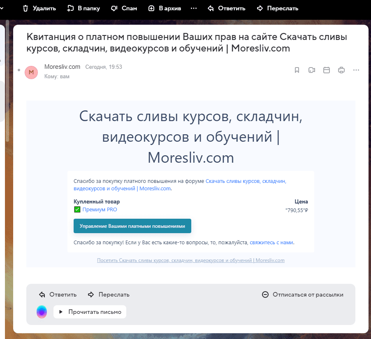
Task: Mark the email as Спам
Action: [x=124, y=8]
